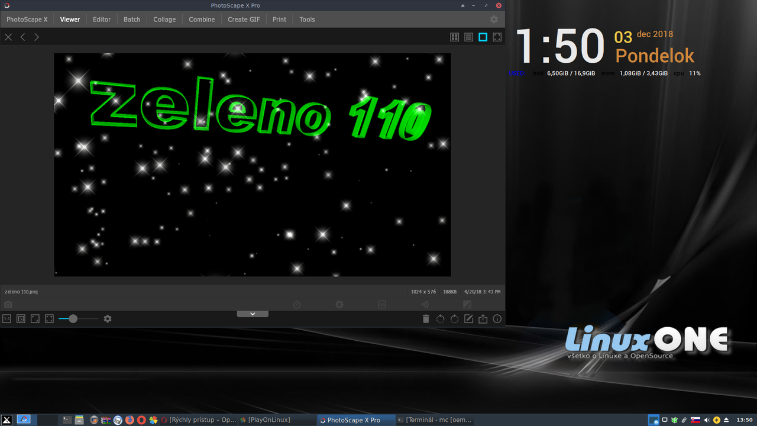Click the file name zeleno 110.png
The width and height of the screenshot is (757, 426).
click(21, 292)
